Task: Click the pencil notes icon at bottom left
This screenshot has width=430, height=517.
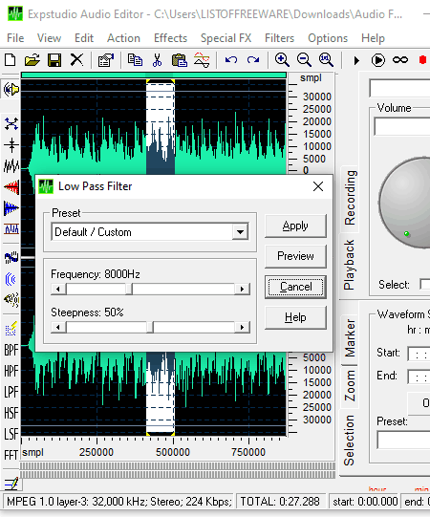Action: 11,484
